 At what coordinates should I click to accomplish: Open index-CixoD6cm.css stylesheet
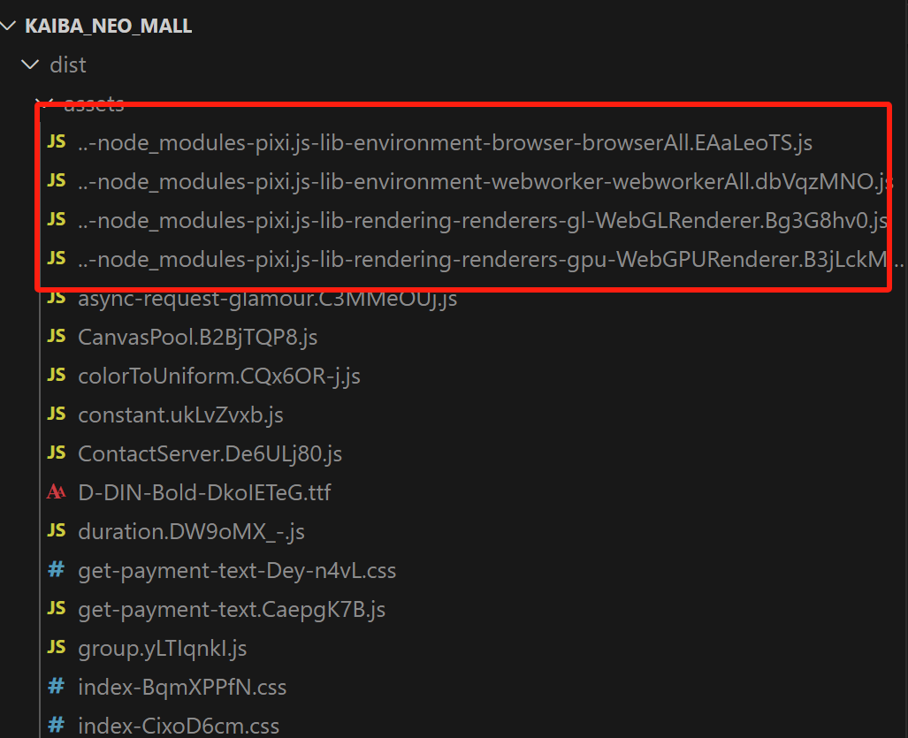pos(178,727)
